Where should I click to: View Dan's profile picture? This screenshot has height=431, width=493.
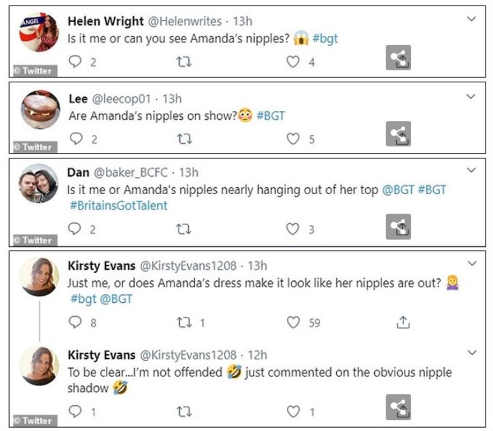(x=39, y=184)
